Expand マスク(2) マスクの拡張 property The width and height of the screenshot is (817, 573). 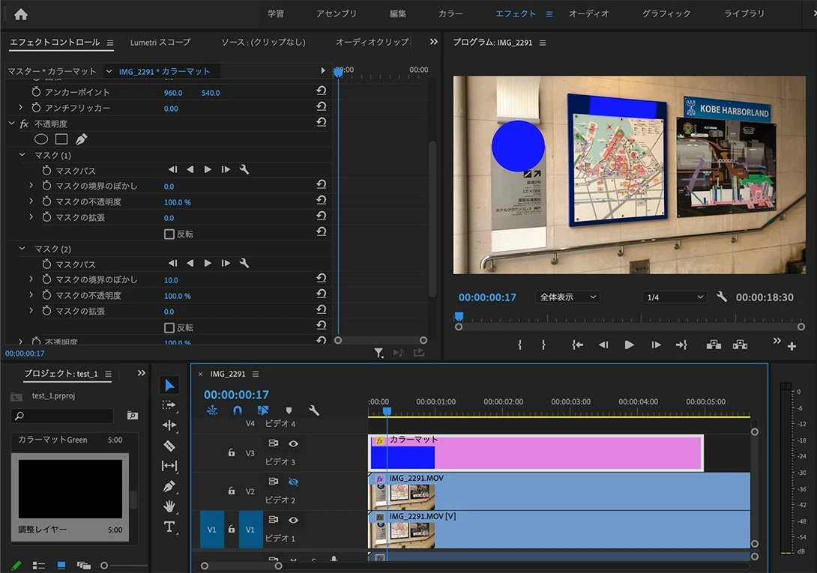[x=31, y=310]
